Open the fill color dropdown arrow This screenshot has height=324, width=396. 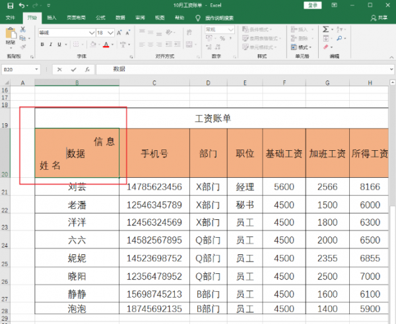99,45
